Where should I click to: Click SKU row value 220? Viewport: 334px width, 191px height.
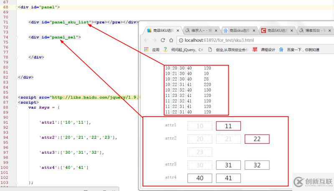coord(207,84)
